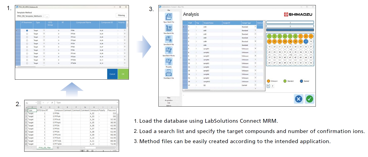Screen dimensions: 368x157
Task: Open Type dropdown in PFBA row
Action: (x=44, y=30)
